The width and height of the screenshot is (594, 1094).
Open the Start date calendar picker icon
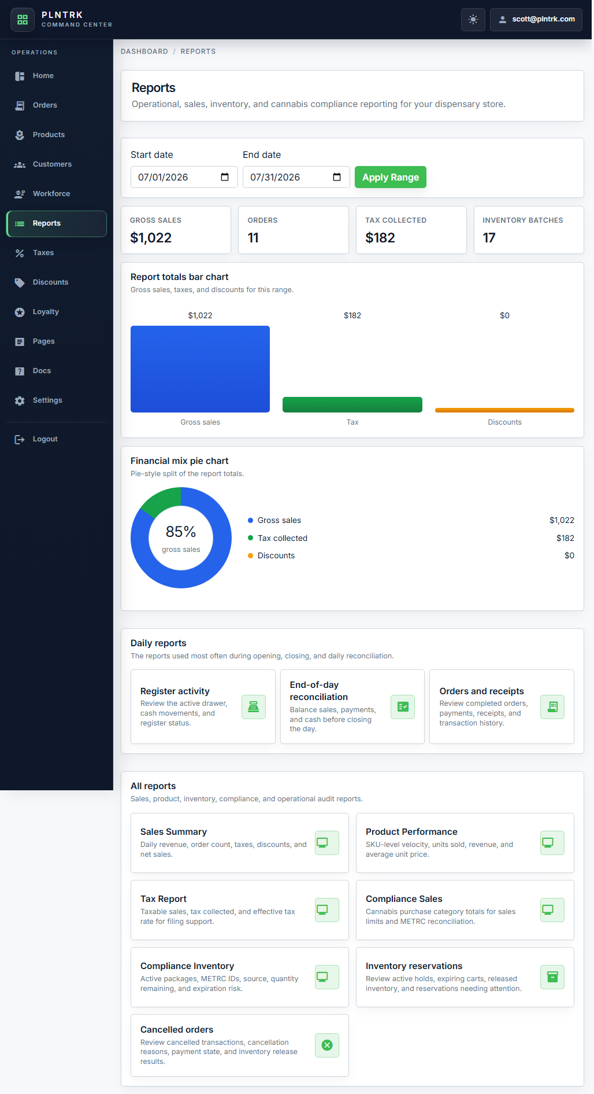pos(225,177)
